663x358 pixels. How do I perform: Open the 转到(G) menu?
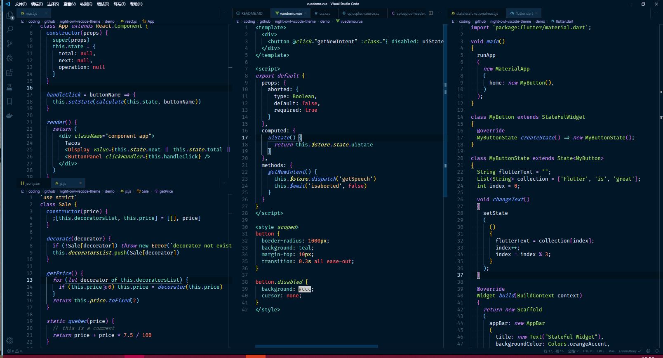[86, 4]
